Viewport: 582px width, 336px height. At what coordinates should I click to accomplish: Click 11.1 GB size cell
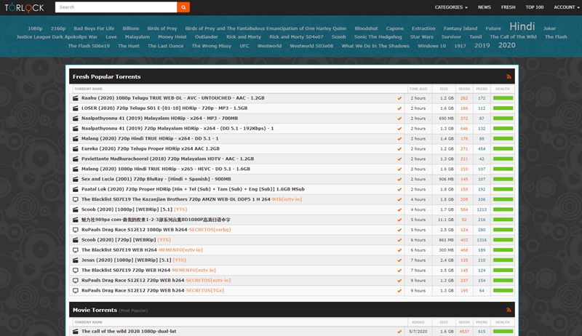pyautogui.click(x=446, y=220)
